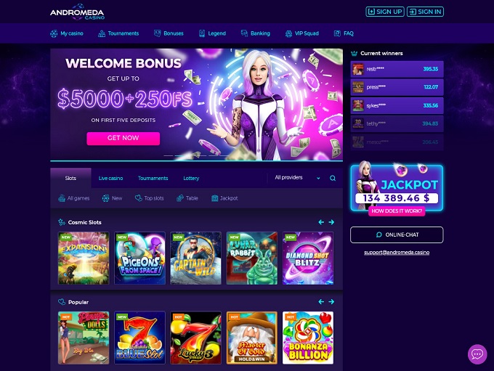Click the SIGN UP button
Image resolution: width=494 pixels, height=371 pixels.
[385, 12]
